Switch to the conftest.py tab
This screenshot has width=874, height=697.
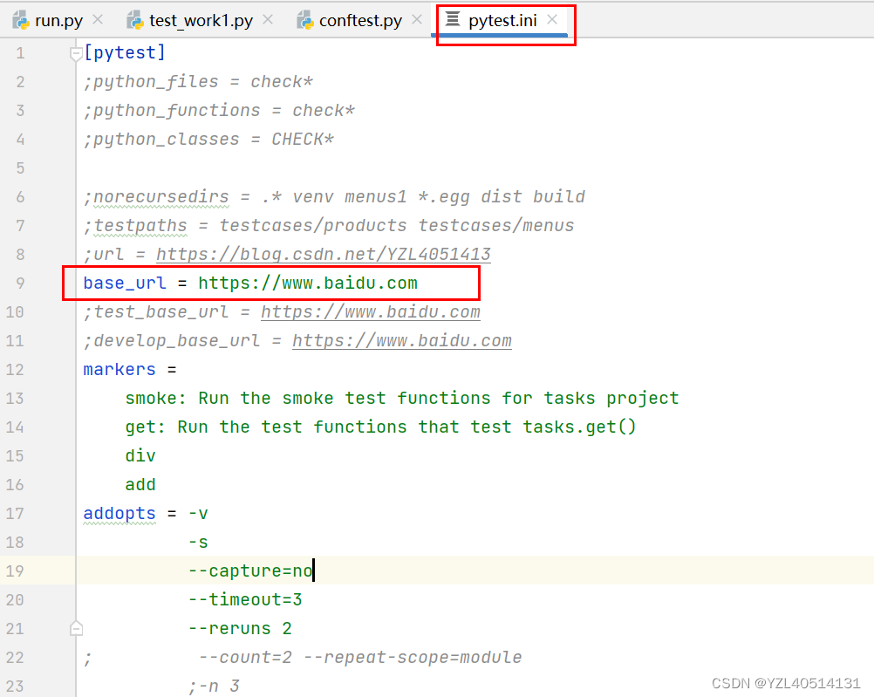click(x=360, y=21)
